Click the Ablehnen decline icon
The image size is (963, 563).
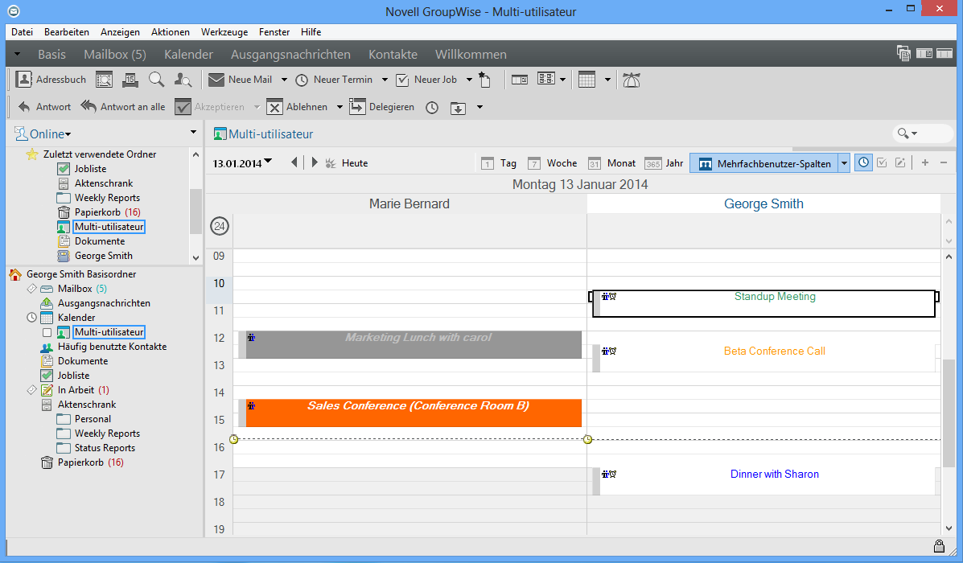point(274,107)
